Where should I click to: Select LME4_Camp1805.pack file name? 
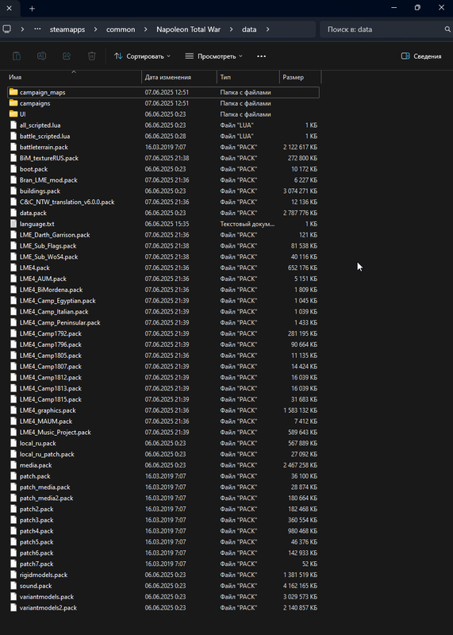click(x=51, y=355)
